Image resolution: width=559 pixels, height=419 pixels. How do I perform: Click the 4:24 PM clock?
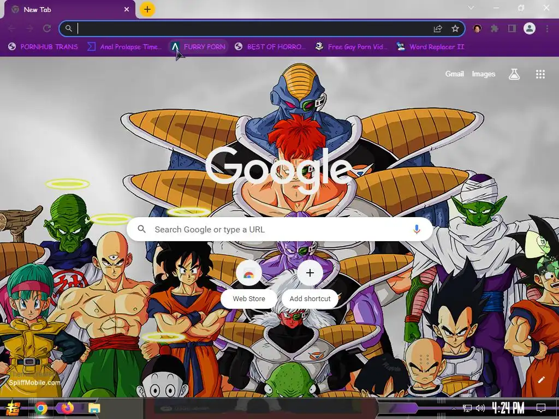click(x=508, y=408)
